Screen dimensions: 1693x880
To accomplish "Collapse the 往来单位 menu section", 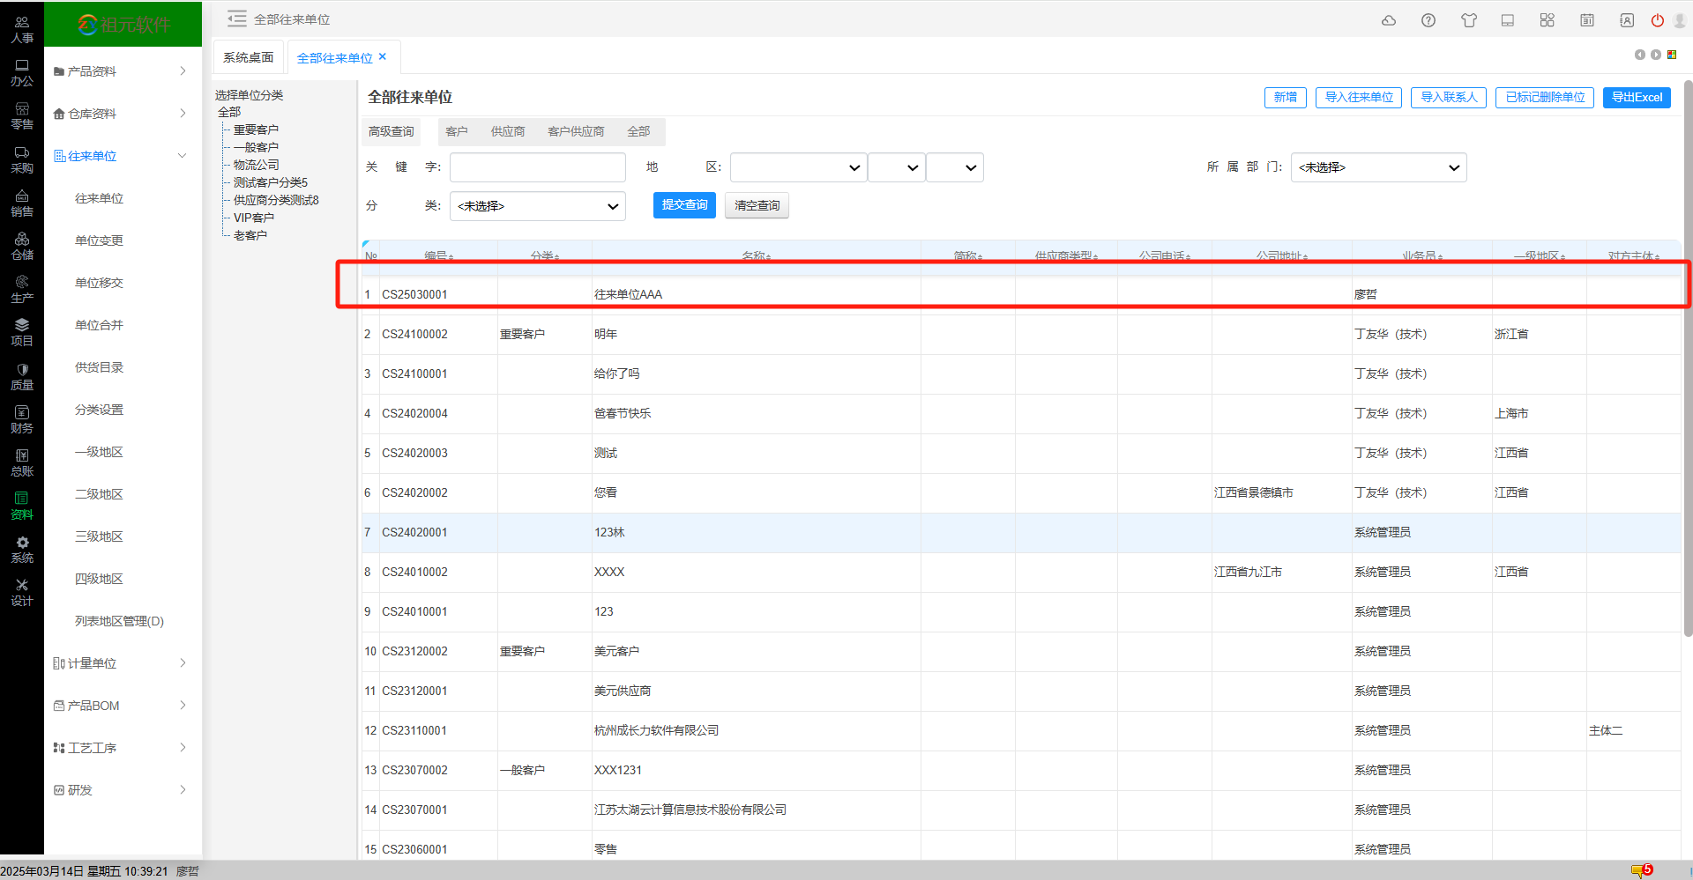I will point(123,156).
